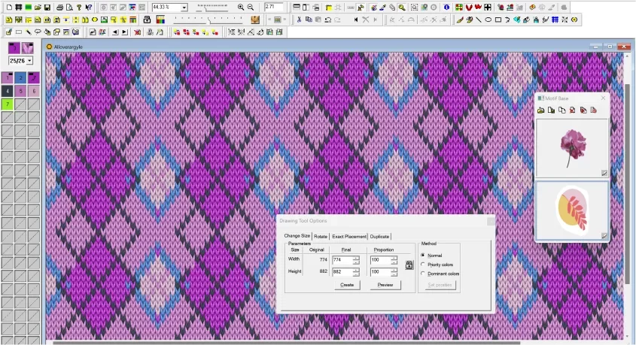This screenshot has height=345, width=636.
Task: Open the color spectrum palette icon
Action: pos(160,20)
